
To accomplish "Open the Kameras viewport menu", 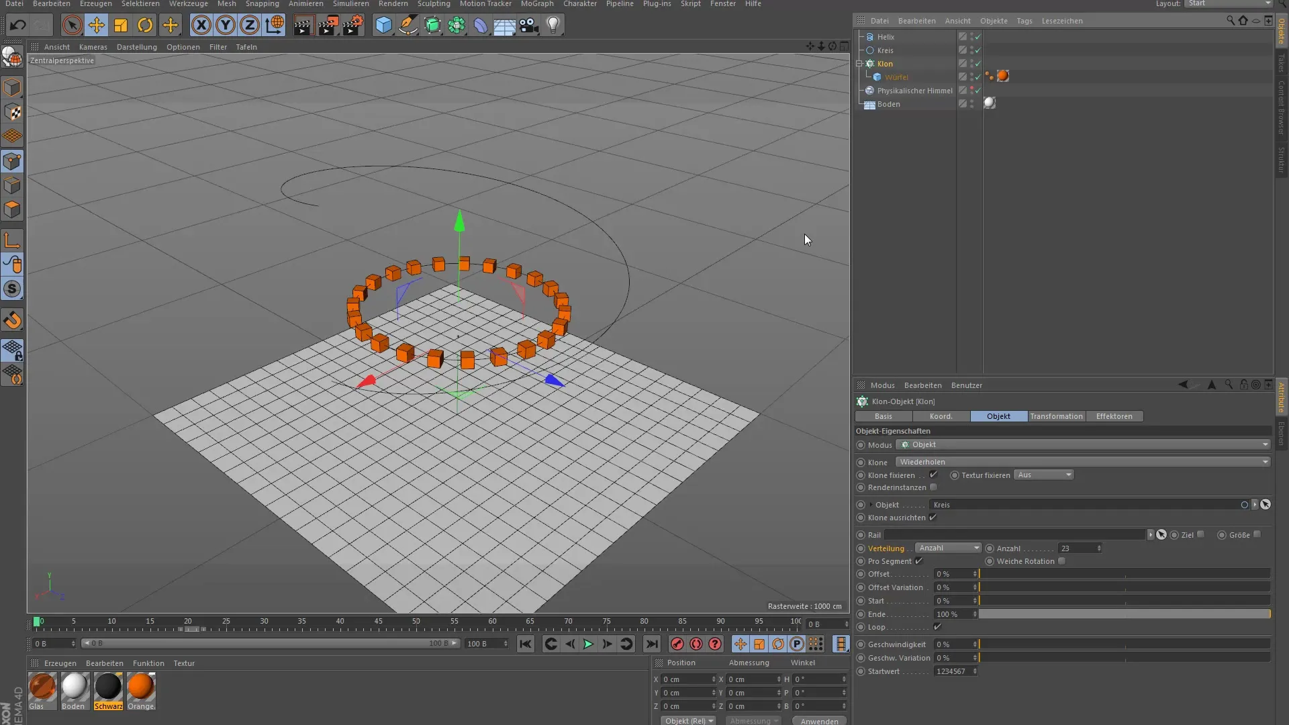I will tap(93, 47).
